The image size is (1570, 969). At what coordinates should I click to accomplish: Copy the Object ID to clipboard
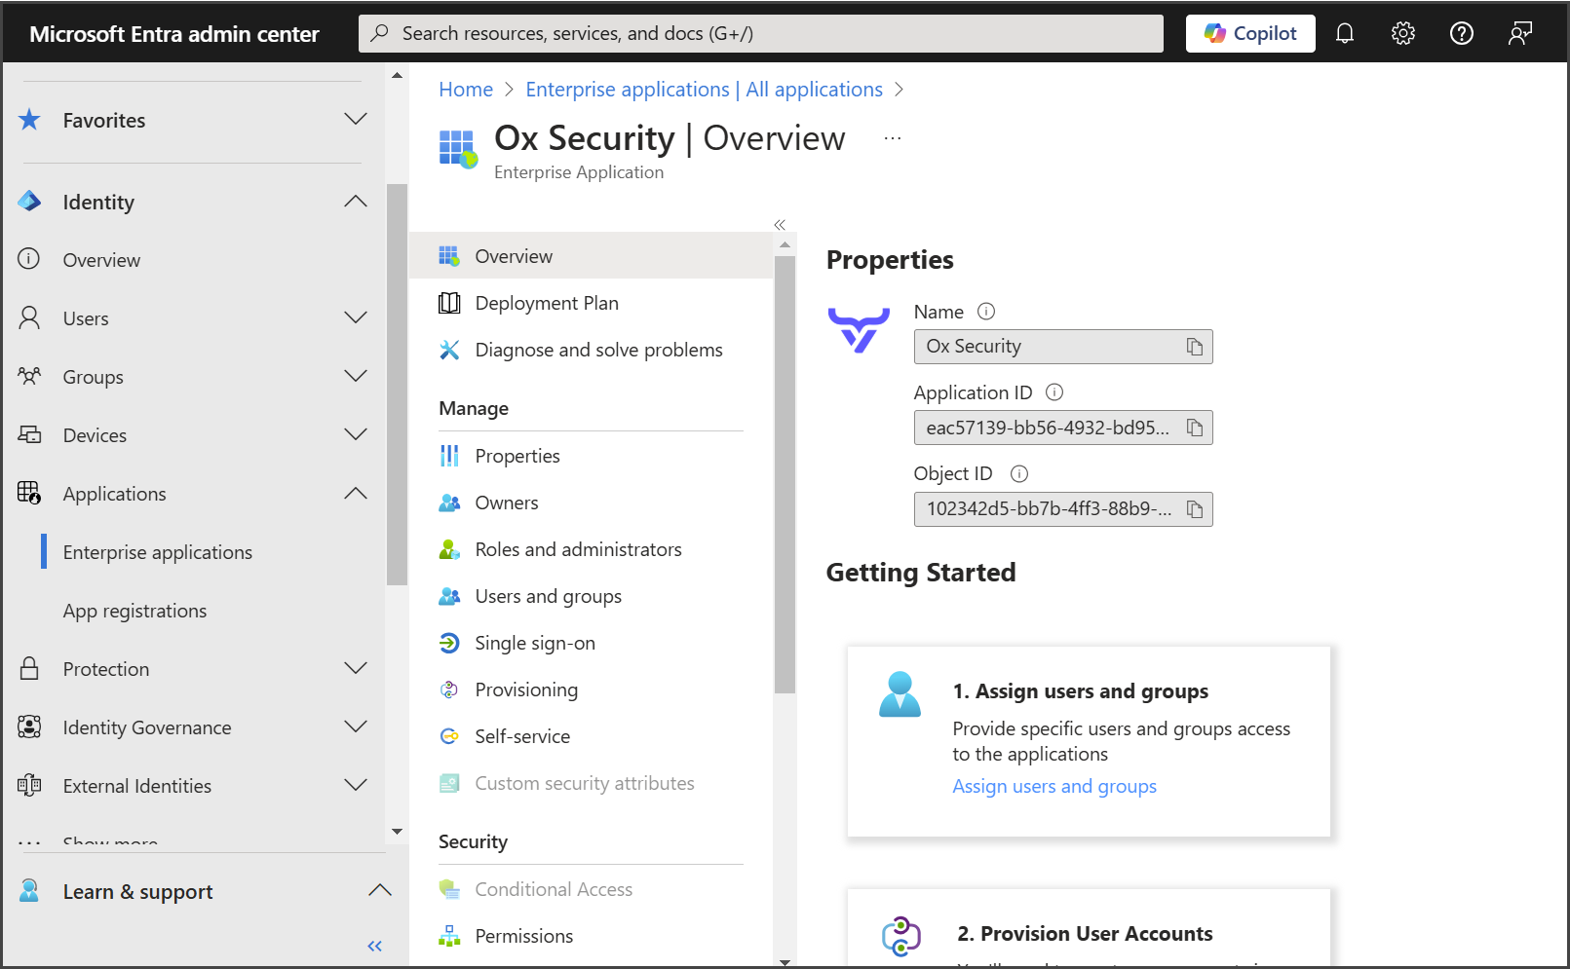click(1194, 509)
